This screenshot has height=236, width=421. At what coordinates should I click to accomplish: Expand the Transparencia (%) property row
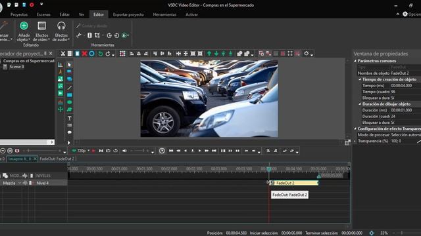pos(355,141)
